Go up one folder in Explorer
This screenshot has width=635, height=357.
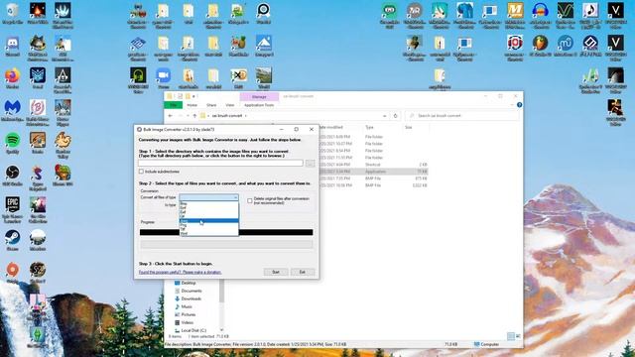[194, 116]
